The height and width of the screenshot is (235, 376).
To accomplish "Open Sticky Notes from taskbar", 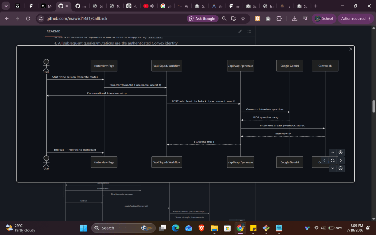I will [x=253, y=228].
